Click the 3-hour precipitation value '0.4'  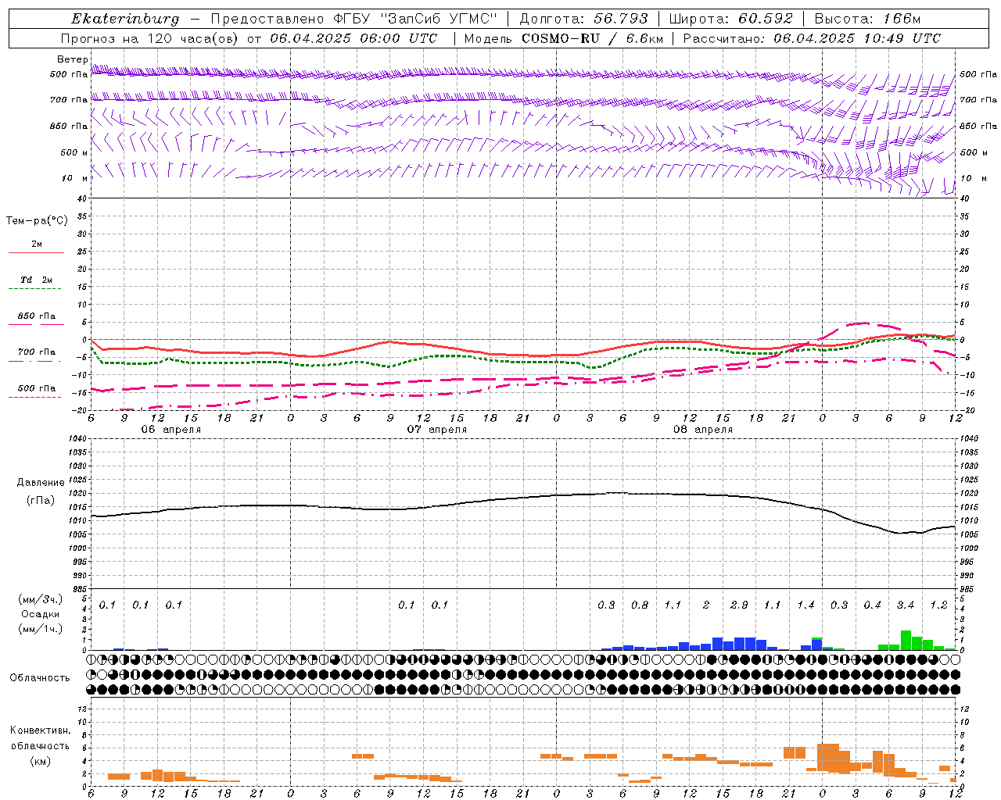tap(872, 605)
